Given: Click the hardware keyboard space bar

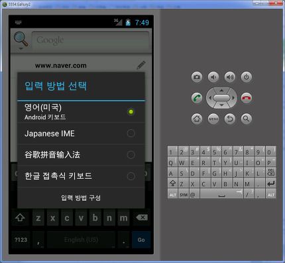Looking at the screenshot, I should (x=221, y=194).
